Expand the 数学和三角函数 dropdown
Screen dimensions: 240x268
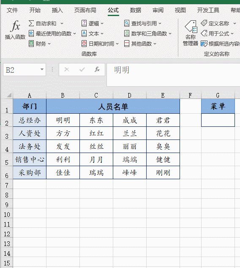coord(170,34)
